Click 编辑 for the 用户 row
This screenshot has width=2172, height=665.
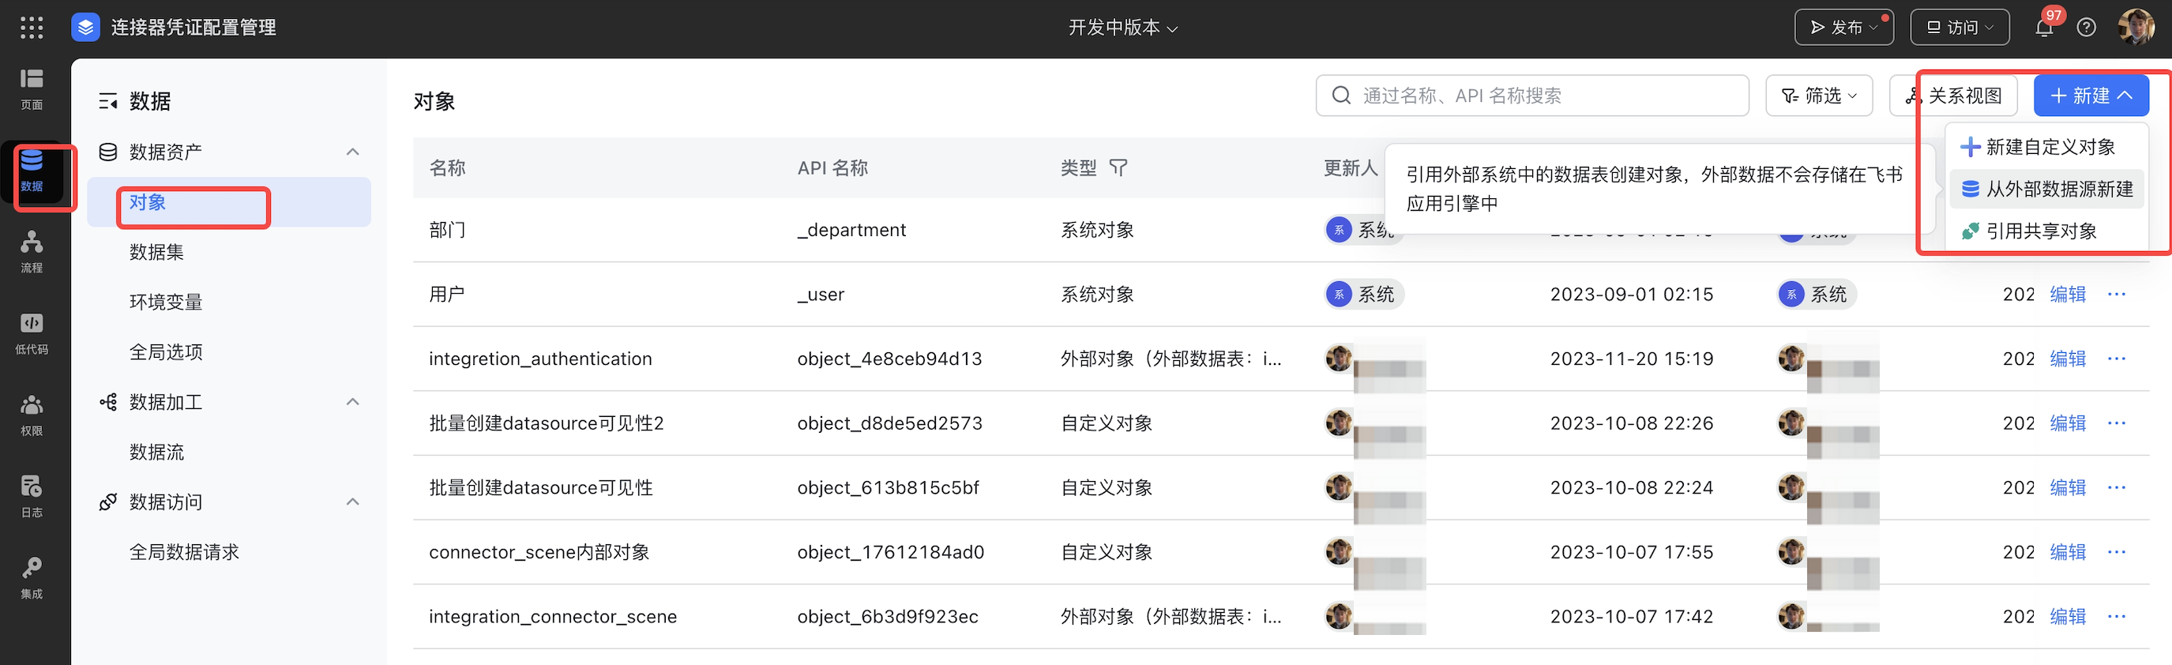[2068, 294]
